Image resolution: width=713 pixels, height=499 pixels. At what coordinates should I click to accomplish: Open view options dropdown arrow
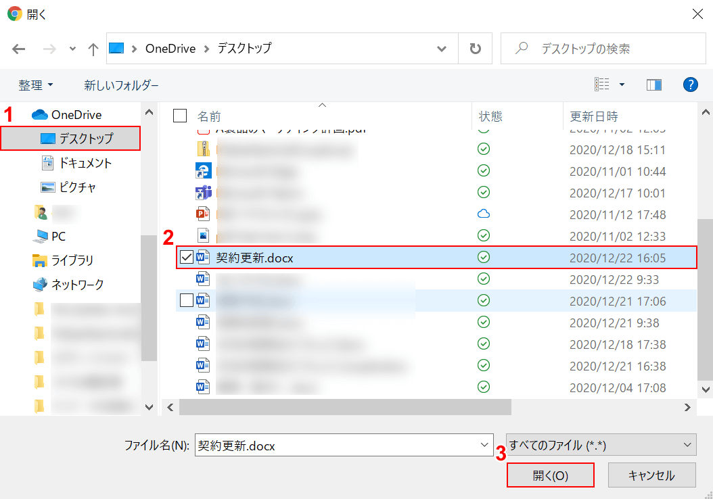tap(622, 85)
